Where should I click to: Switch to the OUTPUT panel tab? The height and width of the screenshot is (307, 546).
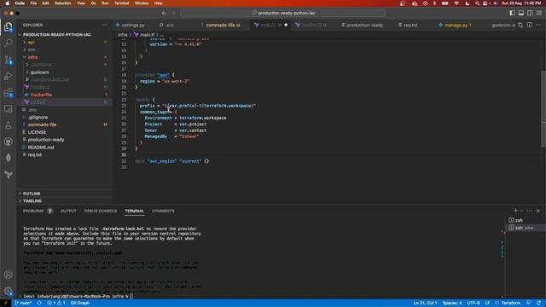tap(68, 211)
